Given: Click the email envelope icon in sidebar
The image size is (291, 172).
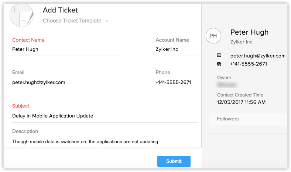Looking at the screenshot, I should tap(219, 55).
